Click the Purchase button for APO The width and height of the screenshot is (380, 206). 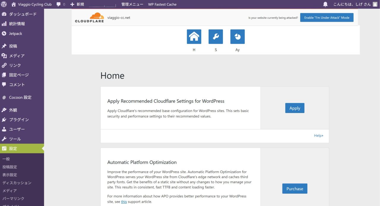pyautogui.click(x=294, y=188)
